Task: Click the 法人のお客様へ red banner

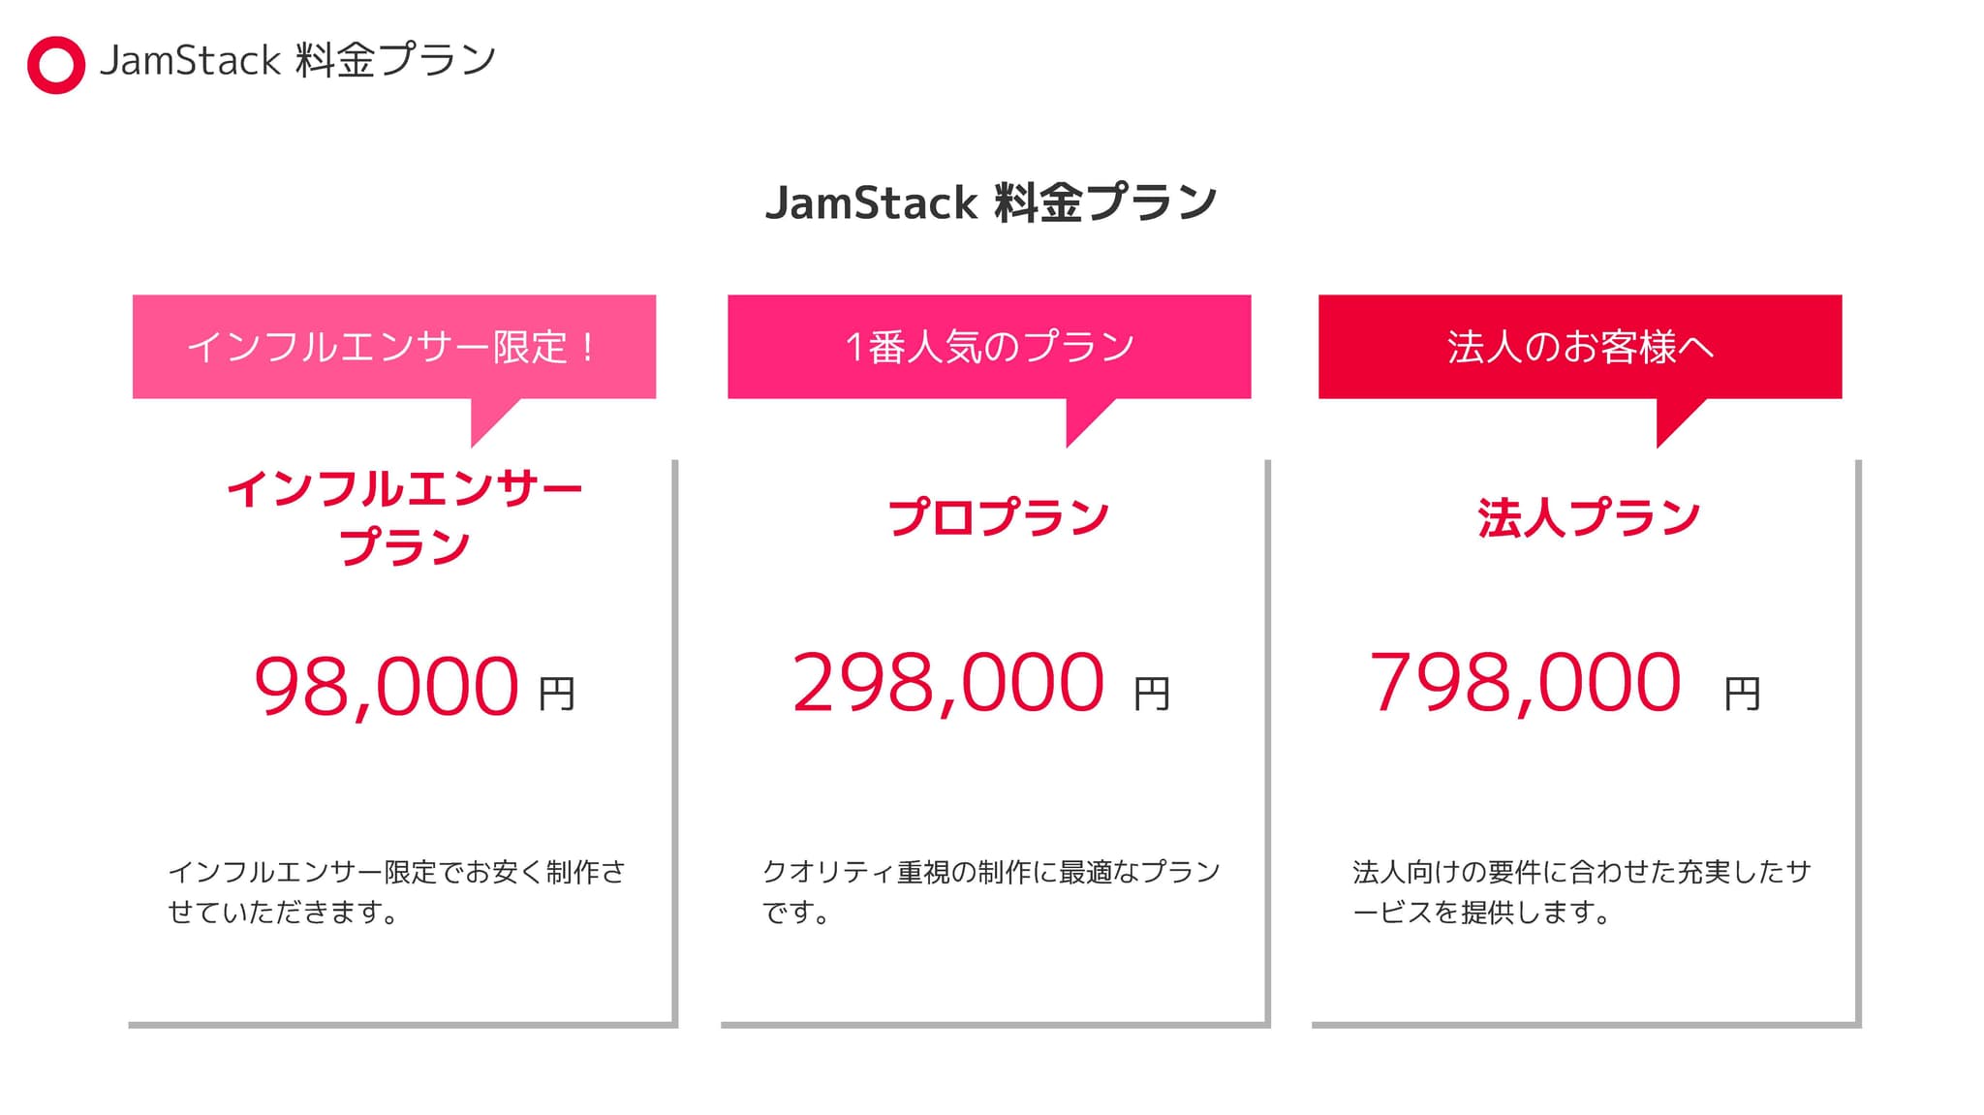Action: (x=1580, y=347)
